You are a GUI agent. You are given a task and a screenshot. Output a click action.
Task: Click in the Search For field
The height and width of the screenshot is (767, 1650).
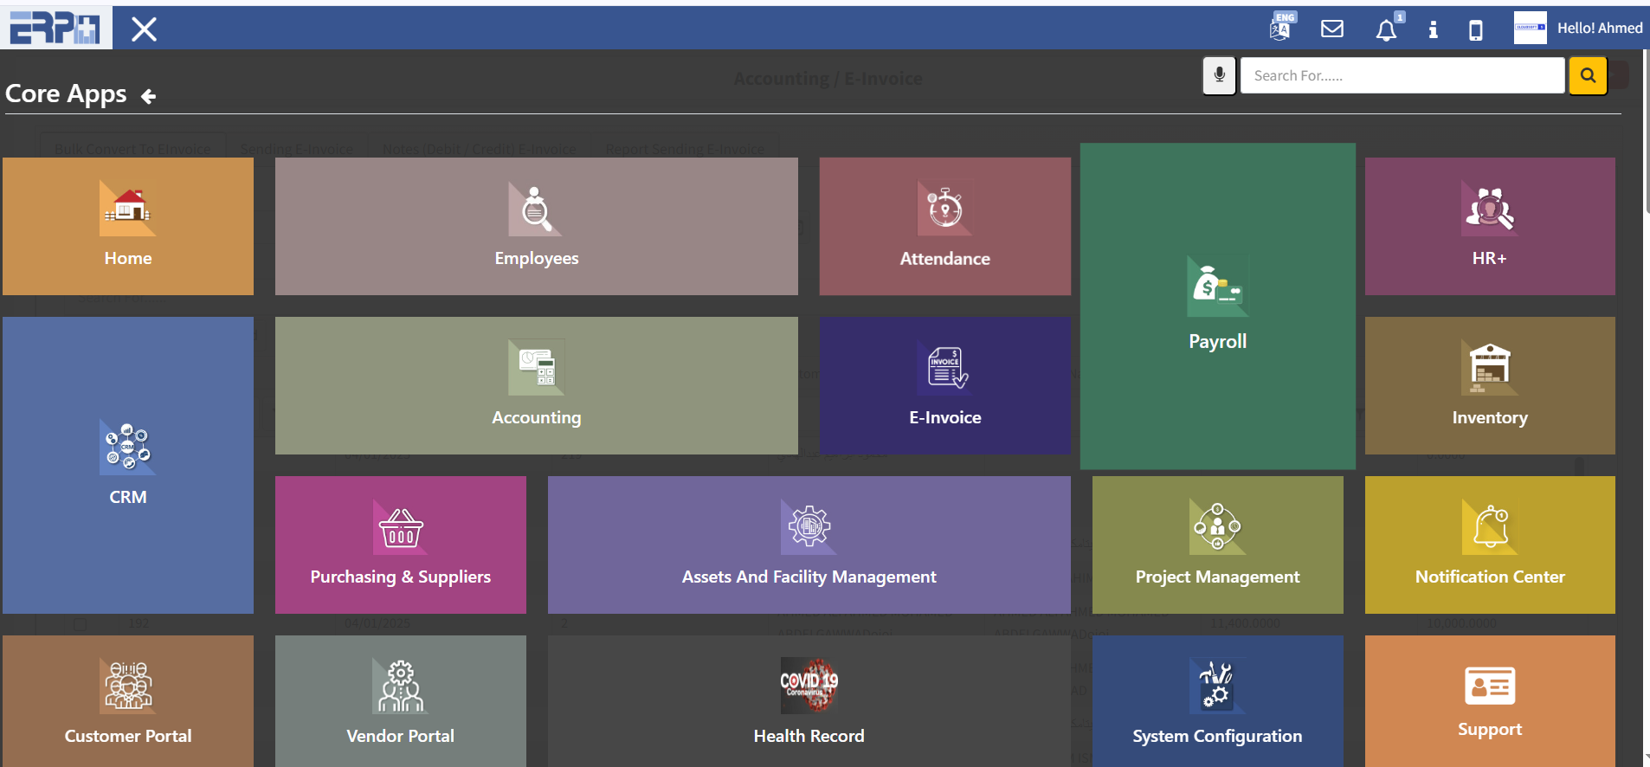point(1402,76)
